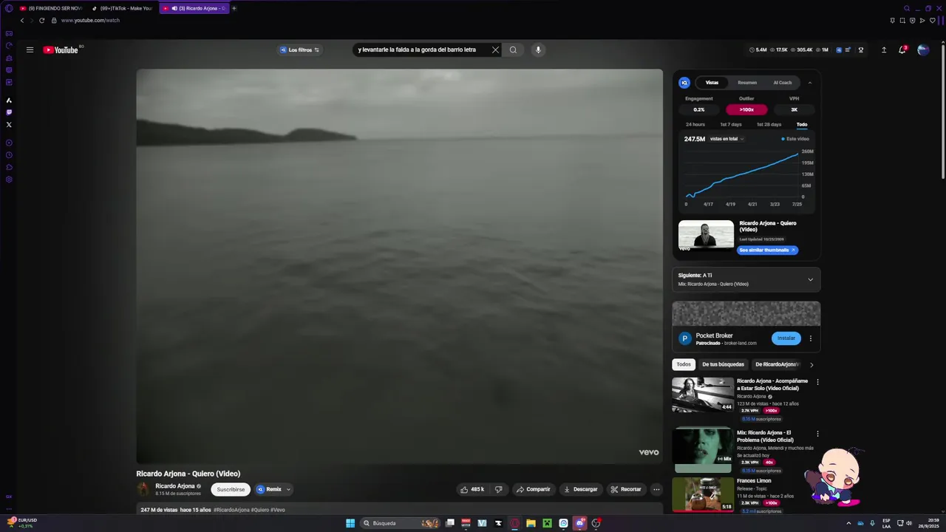Screen dimensions: 946x532
Task: Select the Vistas tab in vidIQ panel
Action: (712, 83)
